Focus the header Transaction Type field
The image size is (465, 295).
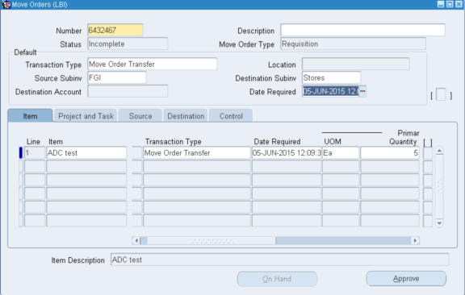(152, 64)
